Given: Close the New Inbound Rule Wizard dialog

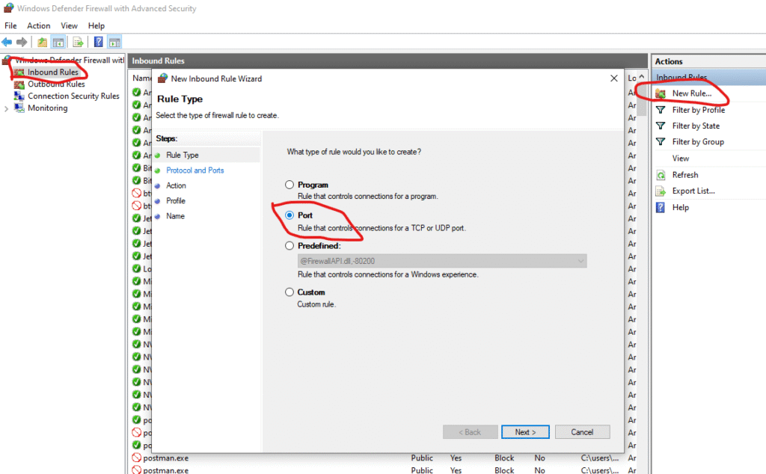Looking at the screenshot, I should pyautogui.click(x=614, y=78).
